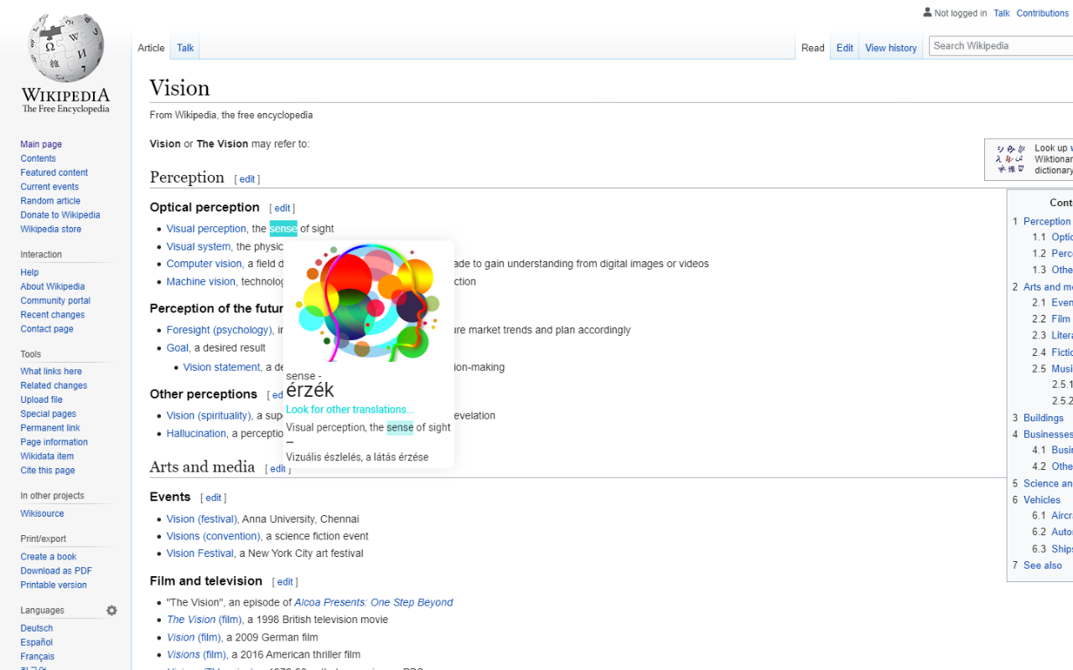Open Visual perception article link
This screenshot has width=1073, height=670.
pyautogui.click(x=206, y=229)
